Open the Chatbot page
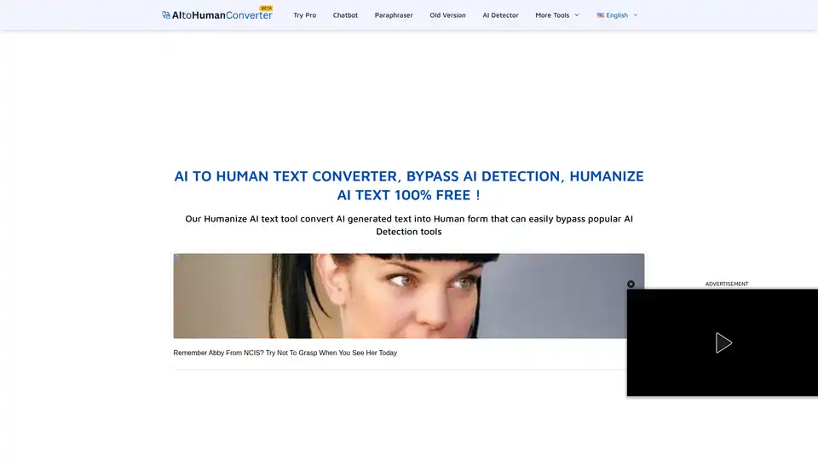 [x=345, y=15]
